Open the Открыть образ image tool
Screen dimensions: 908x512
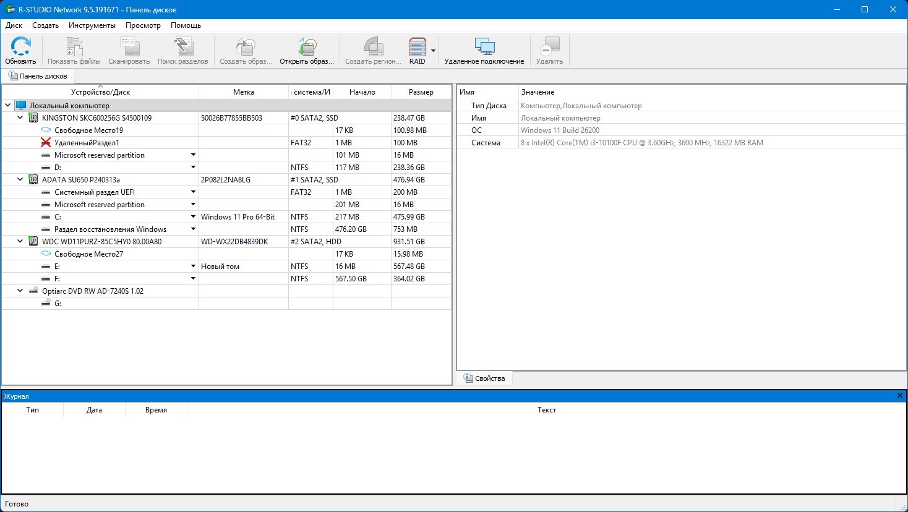[x=307, y=47]
